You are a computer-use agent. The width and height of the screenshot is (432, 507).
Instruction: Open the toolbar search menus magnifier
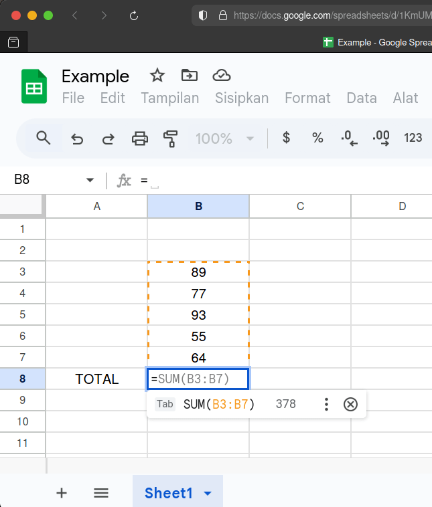[43, 138]
